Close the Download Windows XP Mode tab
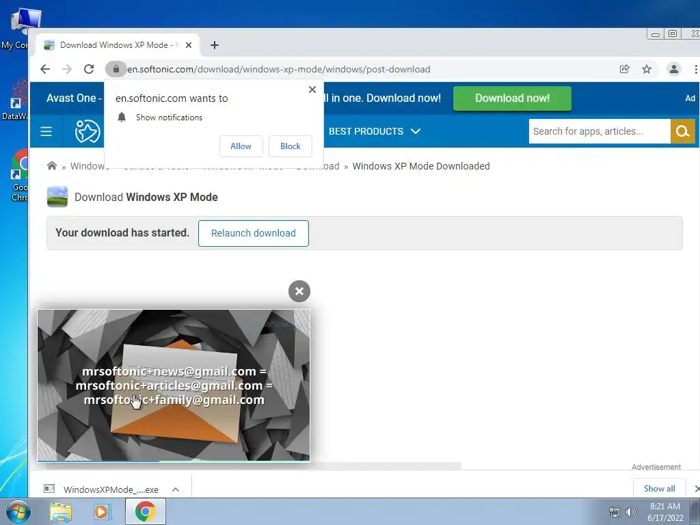 click(189, 45)
